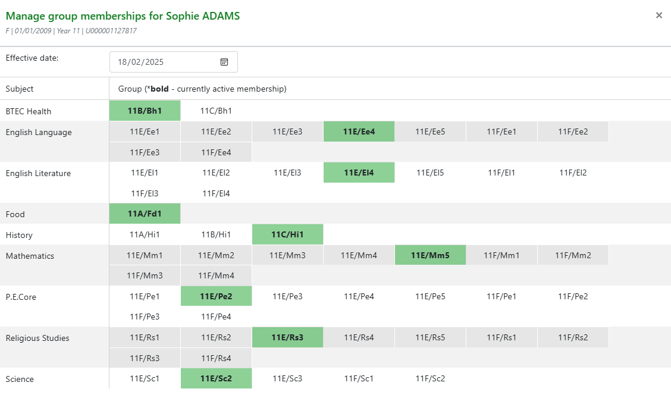Select Religious Studies group 11E/Rs1
This screenshot has height=398, width=671.
pyautogui.click(x=145, y=337)
